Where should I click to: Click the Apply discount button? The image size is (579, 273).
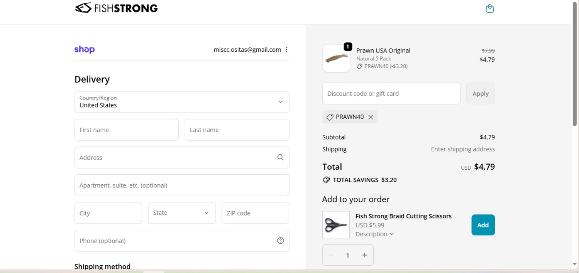click(481, 93)
